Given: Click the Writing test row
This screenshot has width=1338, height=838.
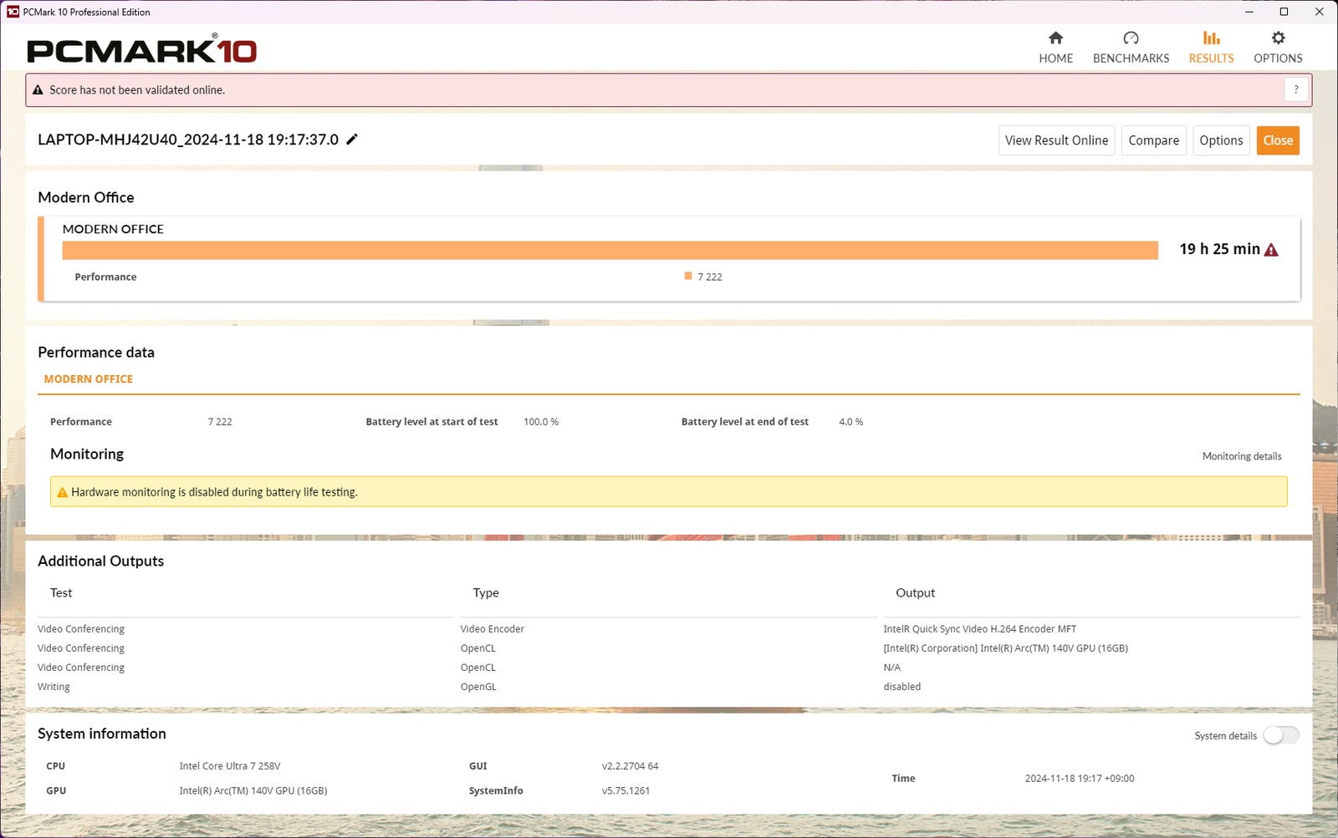Looking at the screenshot, I should tap(54, 687).
